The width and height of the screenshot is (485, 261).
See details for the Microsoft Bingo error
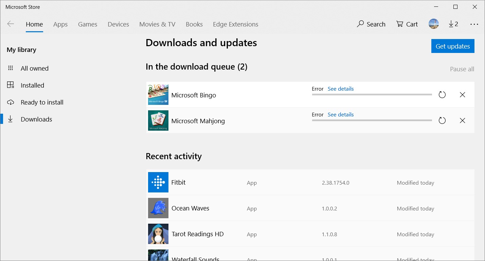(341, 89)
